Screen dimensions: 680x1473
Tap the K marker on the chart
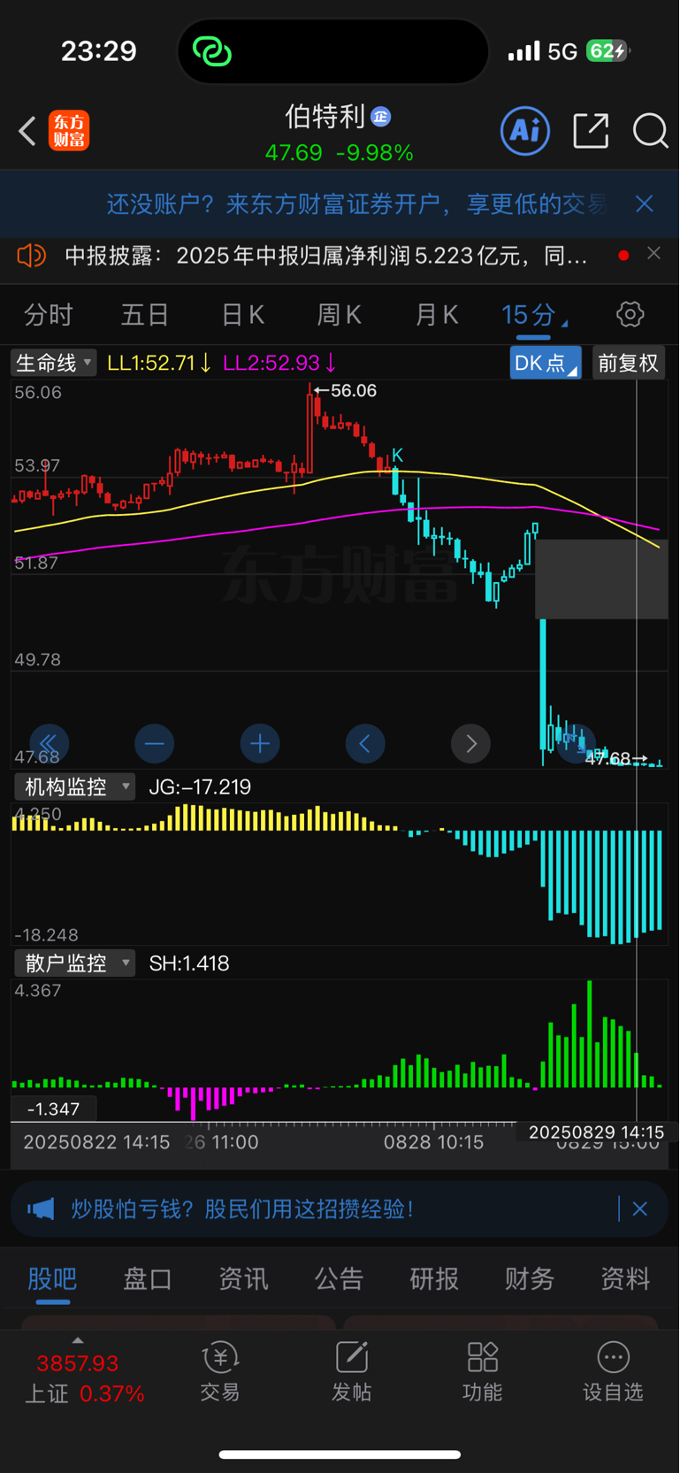397,455
